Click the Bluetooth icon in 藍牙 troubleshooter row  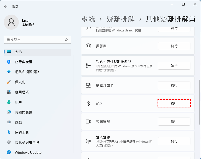[x=88, y=103]
